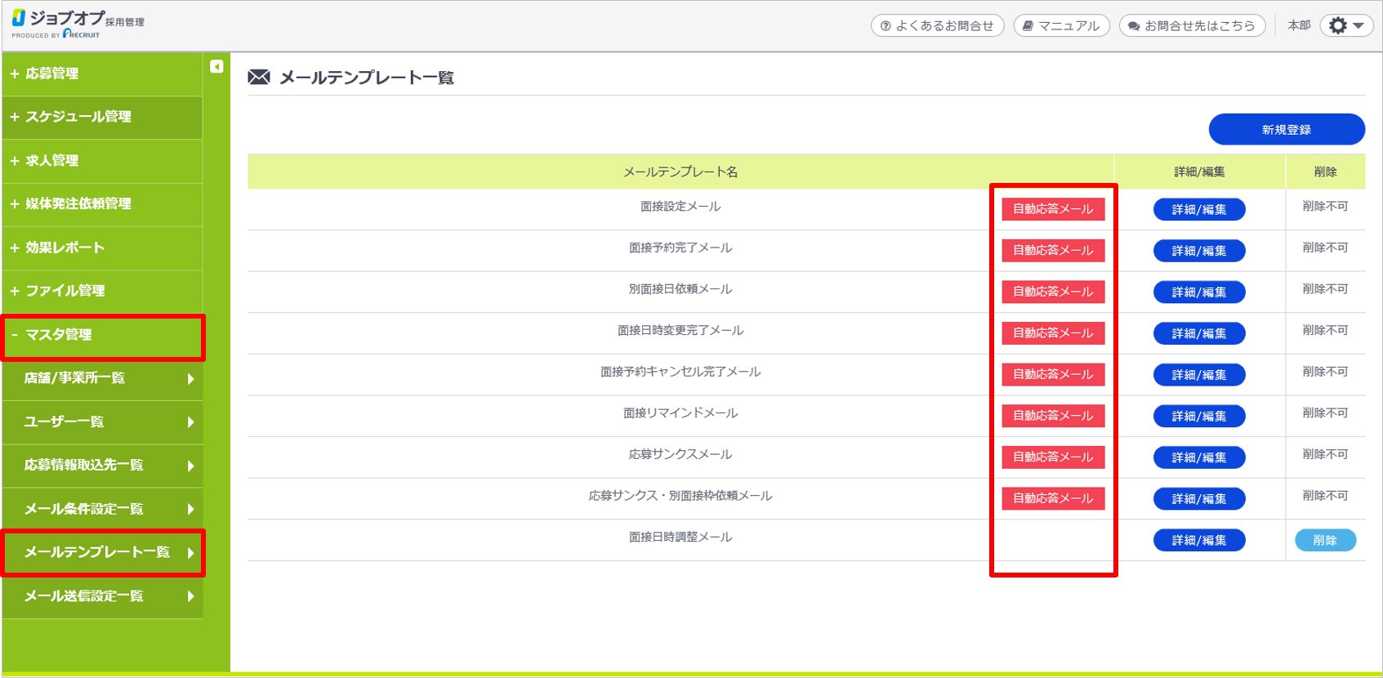
Task: Open the マニュアル manual link
Action: click(1061, 26)
